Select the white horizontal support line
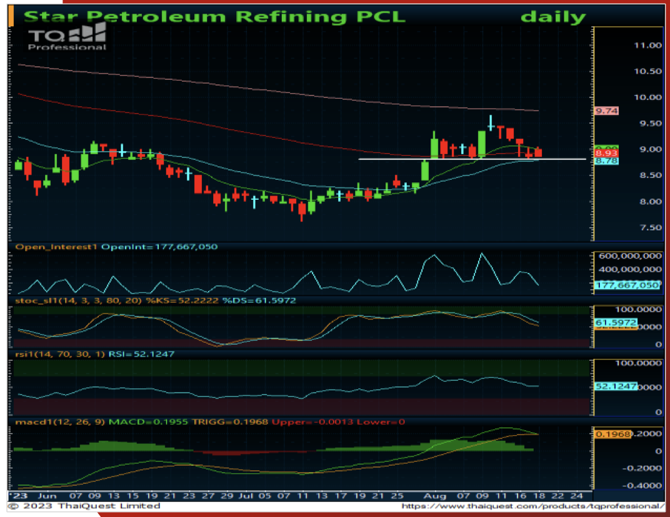 (472, 159)
